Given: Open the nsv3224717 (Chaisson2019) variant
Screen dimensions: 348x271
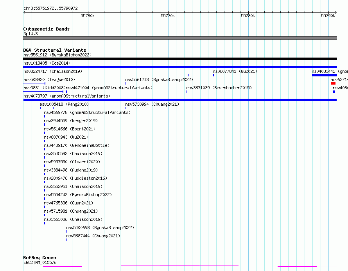Looking at the screenshot, I should point(53,71).
